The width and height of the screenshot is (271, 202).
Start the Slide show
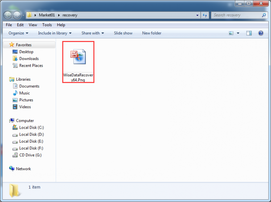[123, 33]
